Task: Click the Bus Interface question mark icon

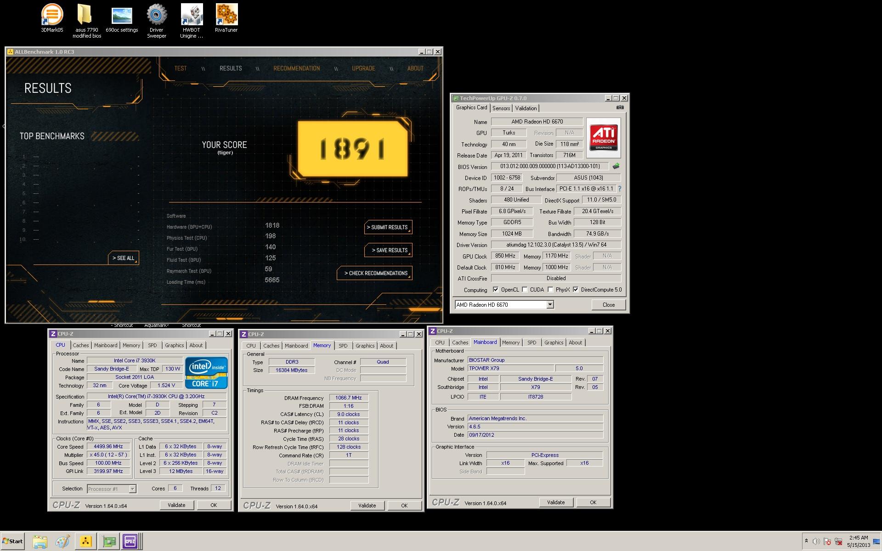Action: 619,189
